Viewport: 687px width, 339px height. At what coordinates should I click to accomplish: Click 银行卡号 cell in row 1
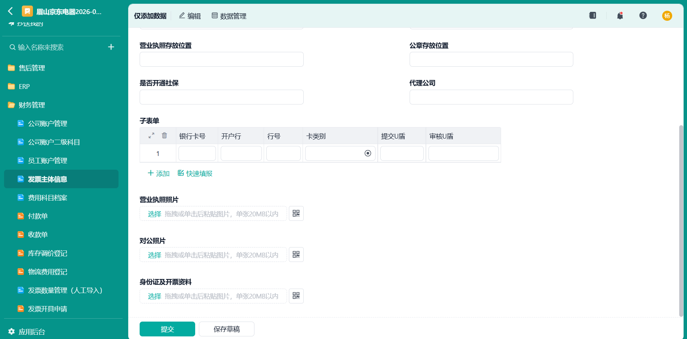(x=197, y=153)
